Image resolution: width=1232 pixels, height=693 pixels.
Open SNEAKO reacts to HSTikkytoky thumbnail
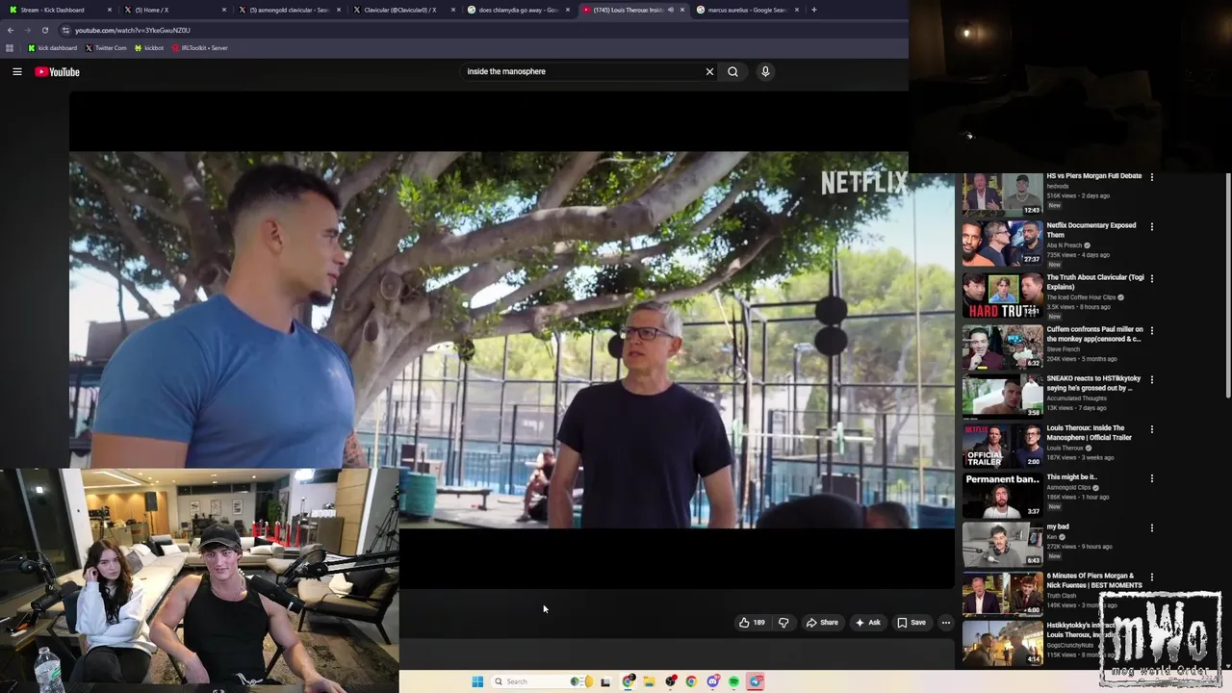[1002, 396]
